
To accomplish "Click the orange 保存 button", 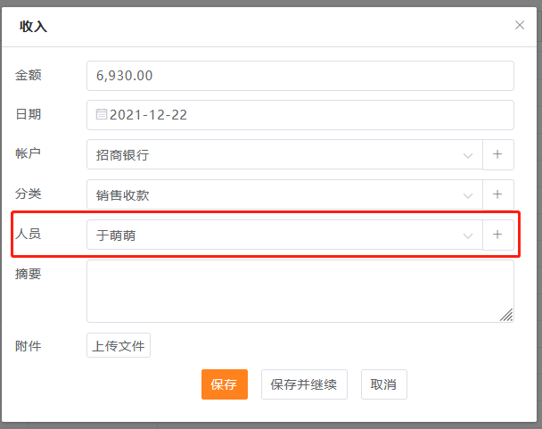I will point(224,384).
